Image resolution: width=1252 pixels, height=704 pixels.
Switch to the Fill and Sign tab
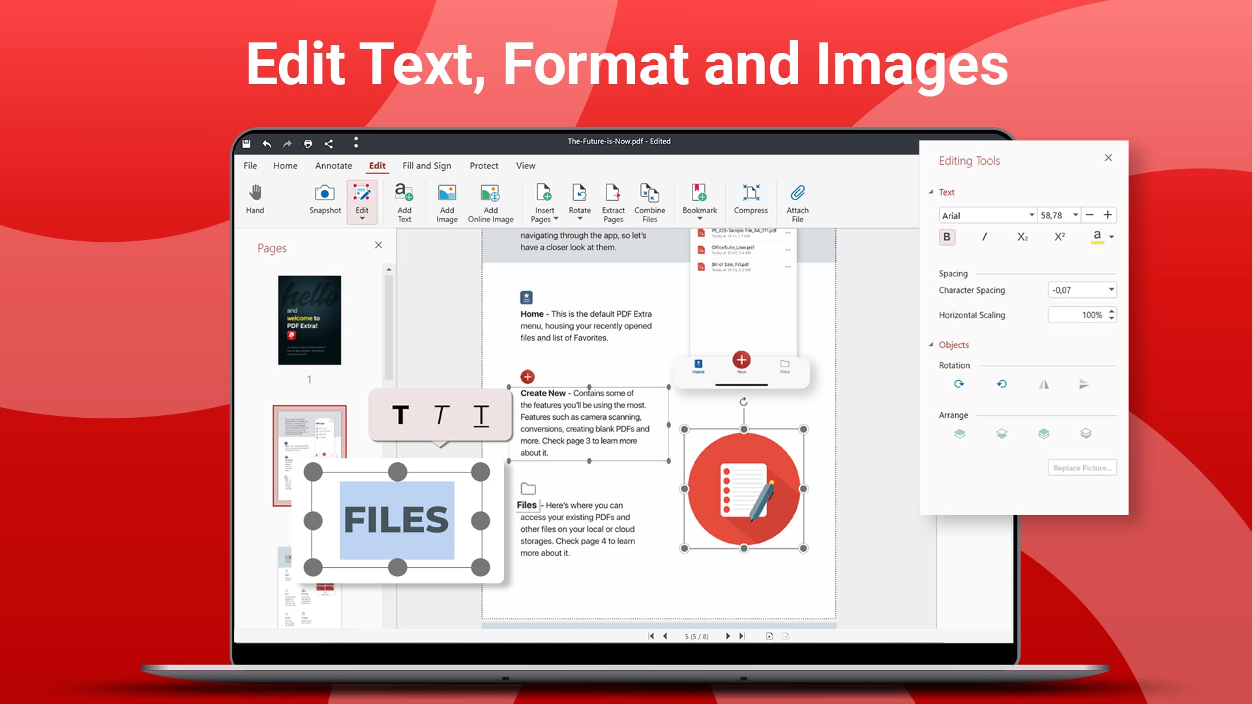pyautogui.click(x=426, y=166)
